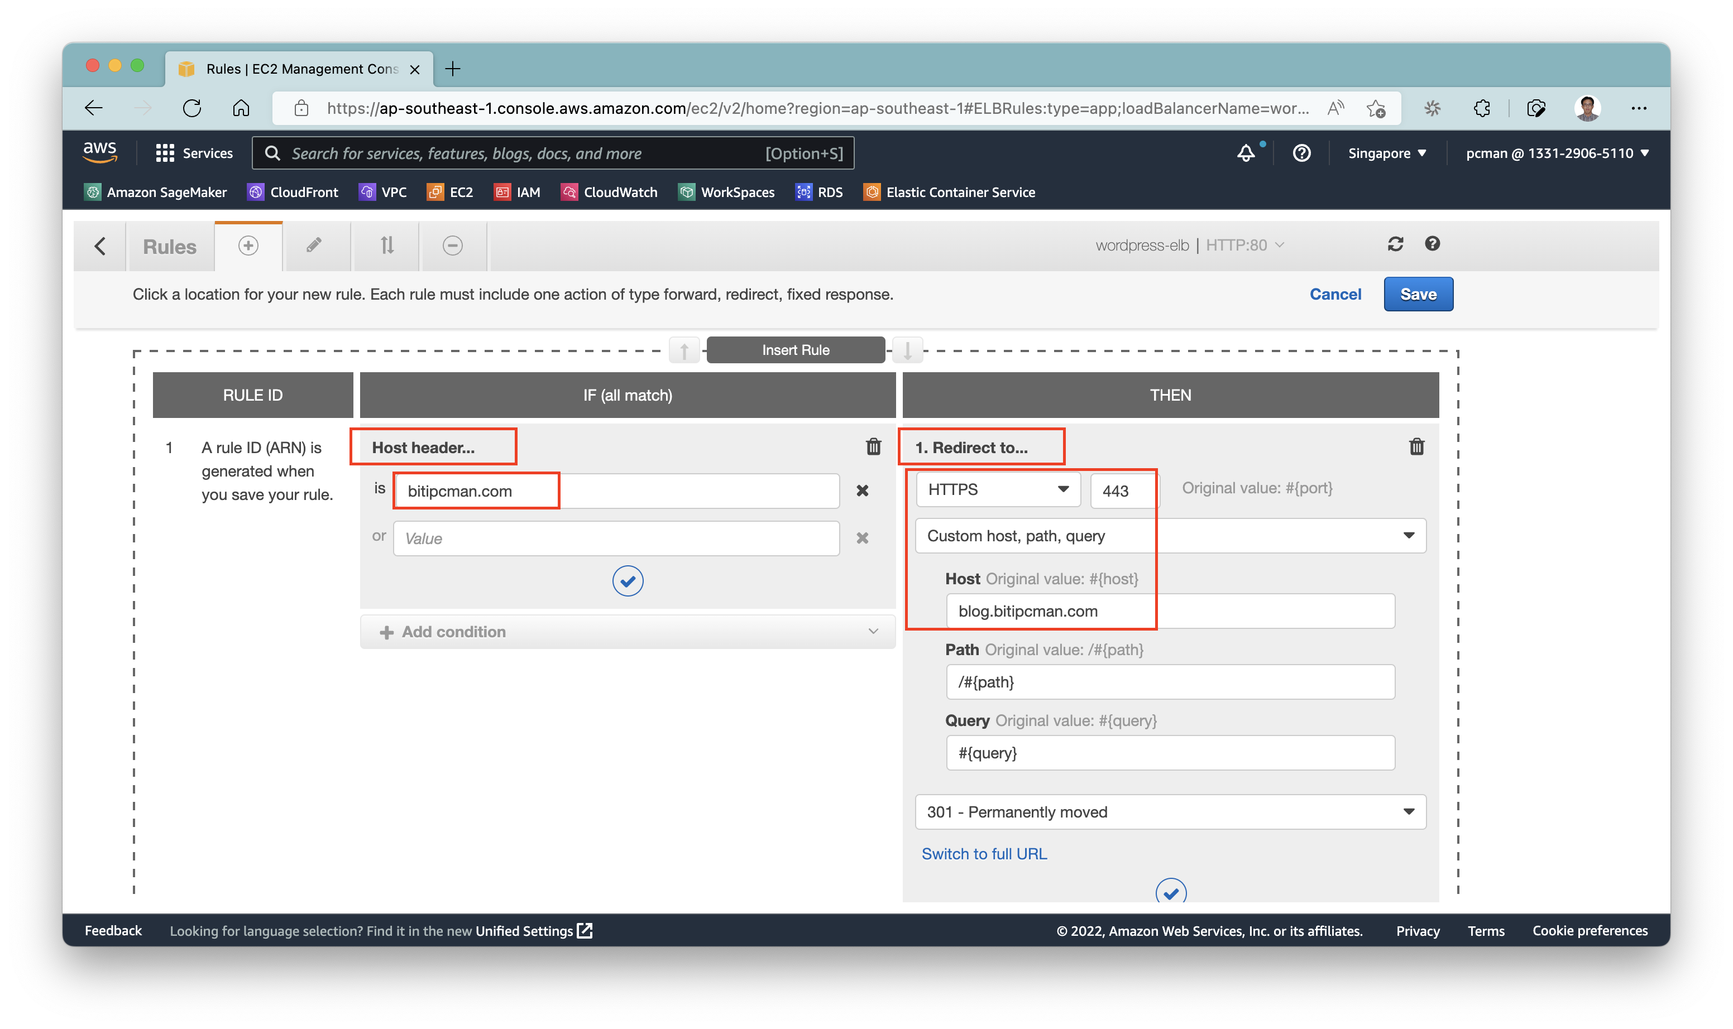Image resolution: width=1733 pixels, height=1029 pixels.
Task: Delete the Host header condition trash icon
Action: [x=873, y=446]
